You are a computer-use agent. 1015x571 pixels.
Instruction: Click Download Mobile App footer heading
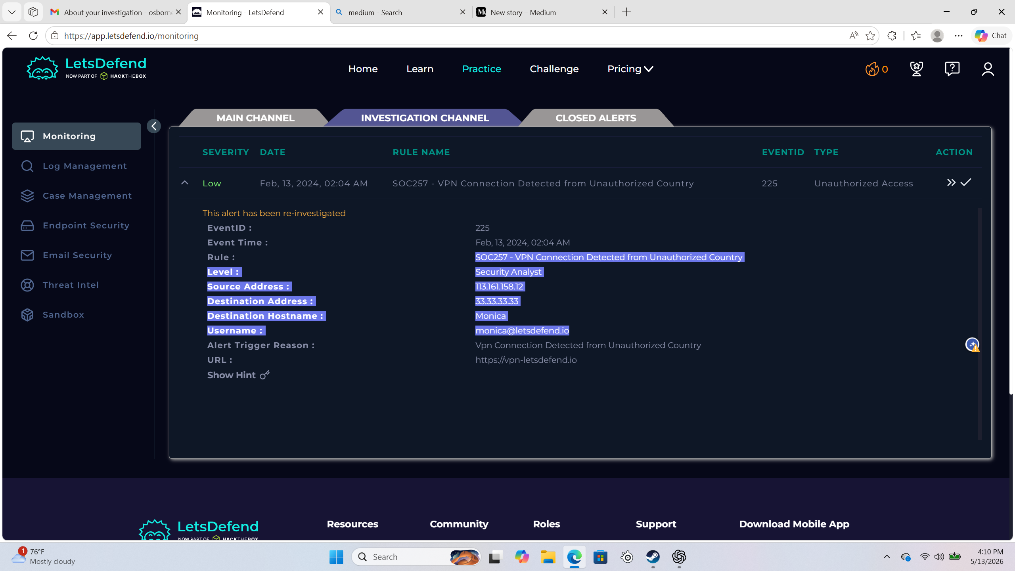[794, 524]
